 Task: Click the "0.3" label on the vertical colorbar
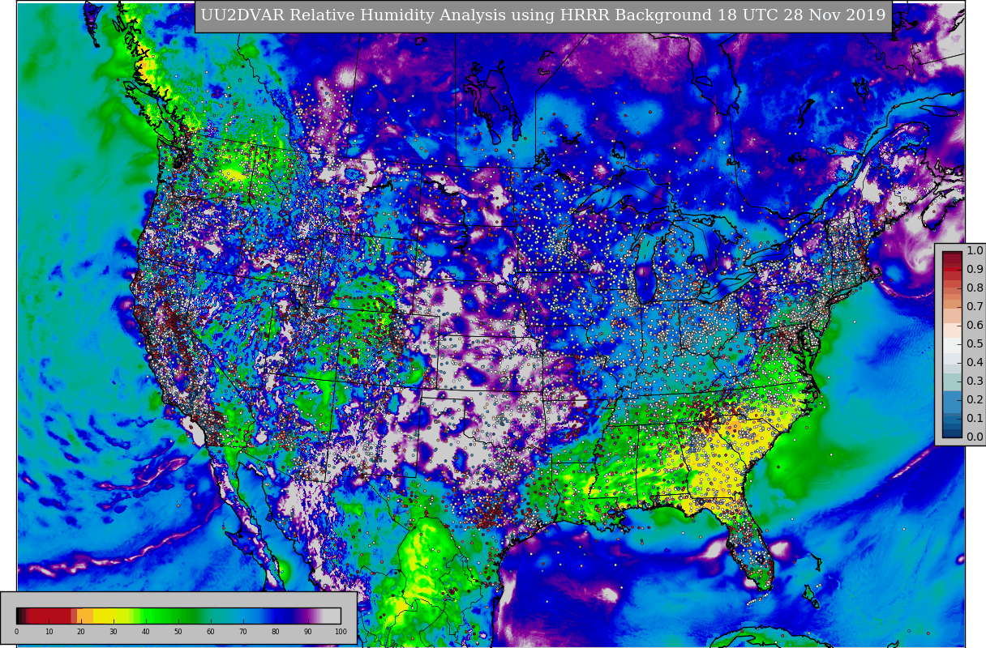coord(975,382)
